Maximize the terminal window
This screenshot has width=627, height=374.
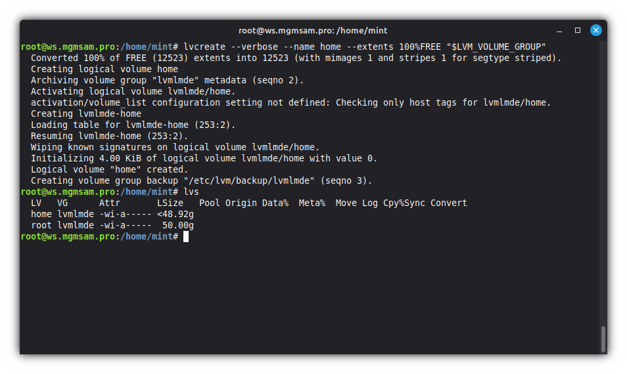coord(578,30)
